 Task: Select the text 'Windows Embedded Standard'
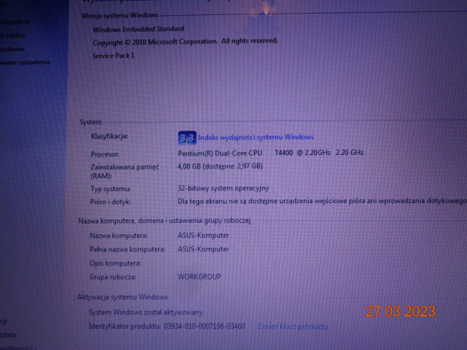pyautogui.click(x=138, y=29)
